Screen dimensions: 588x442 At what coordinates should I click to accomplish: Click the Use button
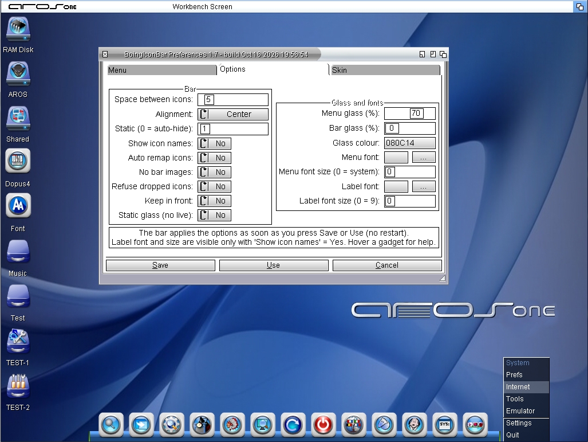(x=274, y=265)
